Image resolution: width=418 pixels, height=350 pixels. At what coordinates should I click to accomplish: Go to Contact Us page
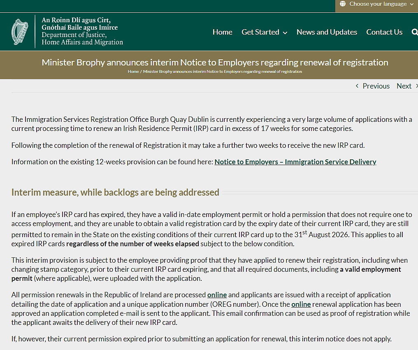(x=384, y=32)
